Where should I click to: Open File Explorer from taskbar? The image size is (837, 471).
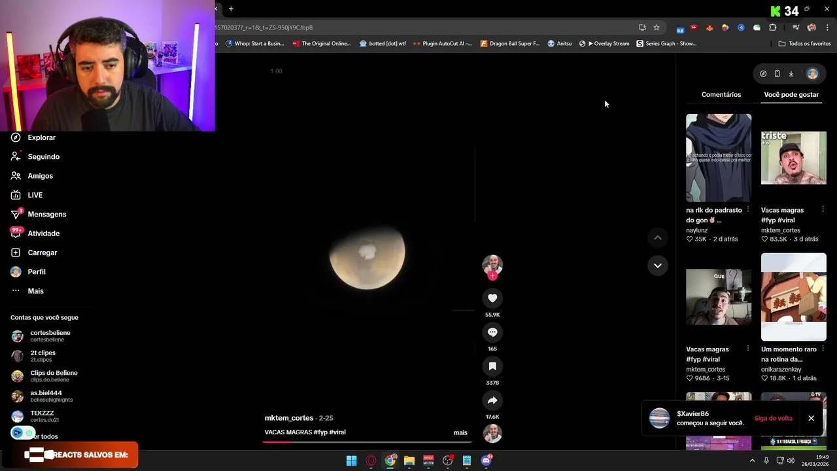click(x=409, y=461)
